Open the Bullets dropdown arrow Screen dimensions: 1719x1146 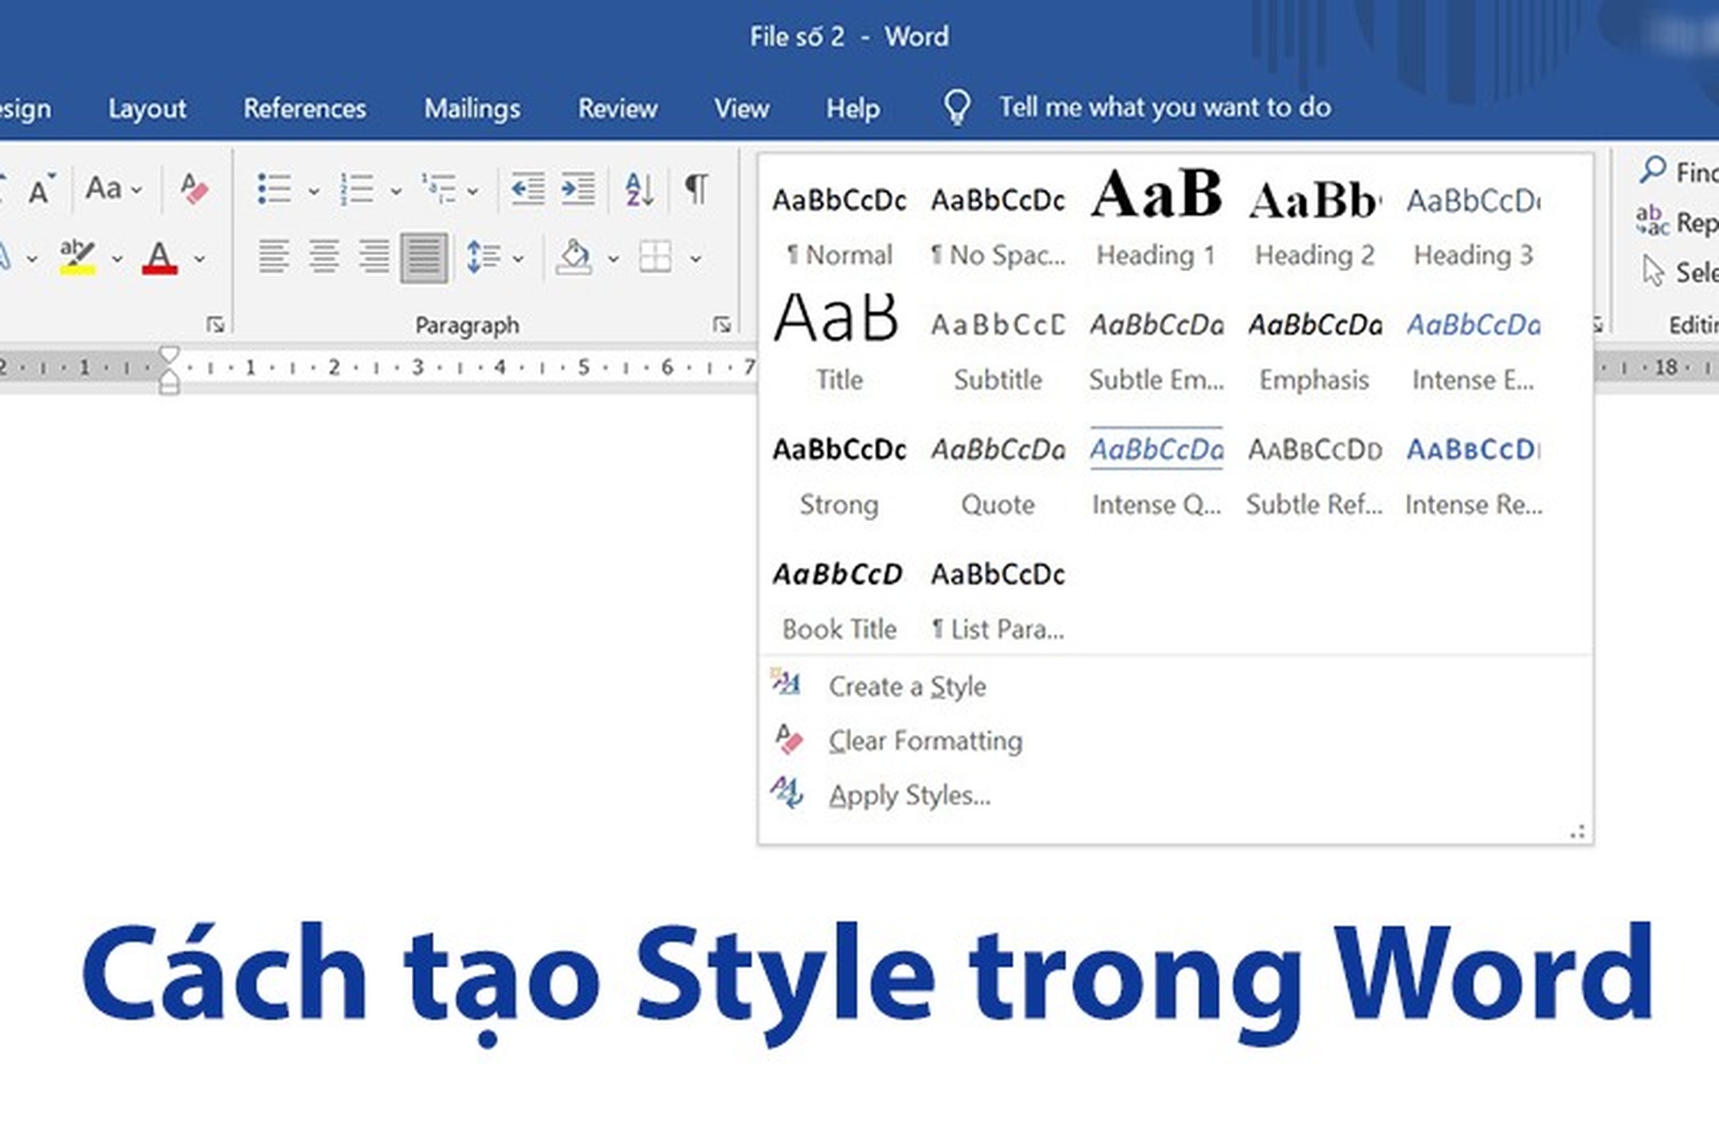point(313,191)
